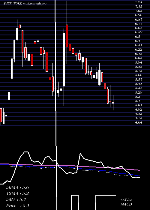Viewport: 150px width, 210px height.
Task: Select the 12MA : 5.2 readout
Action: pyautogui.click(x=17, y=193)
